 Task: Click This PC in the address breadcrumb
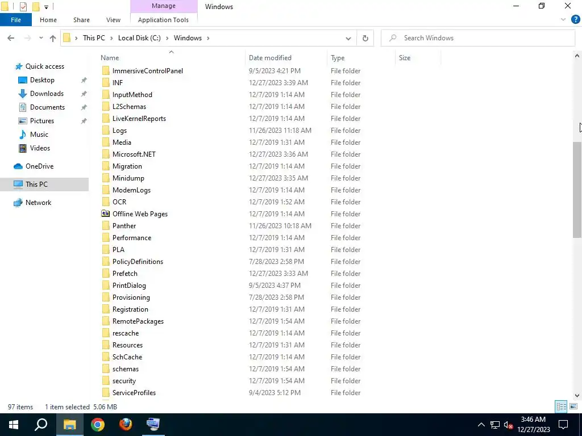click(x=94, y=38)
